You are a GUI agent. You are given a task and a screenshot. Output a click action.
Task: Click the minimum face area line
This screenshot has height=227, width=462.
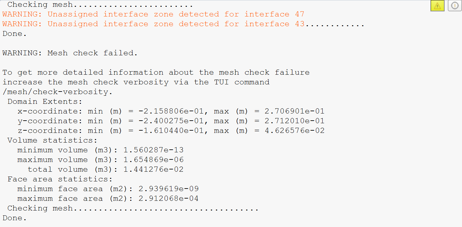click(108, 189)
